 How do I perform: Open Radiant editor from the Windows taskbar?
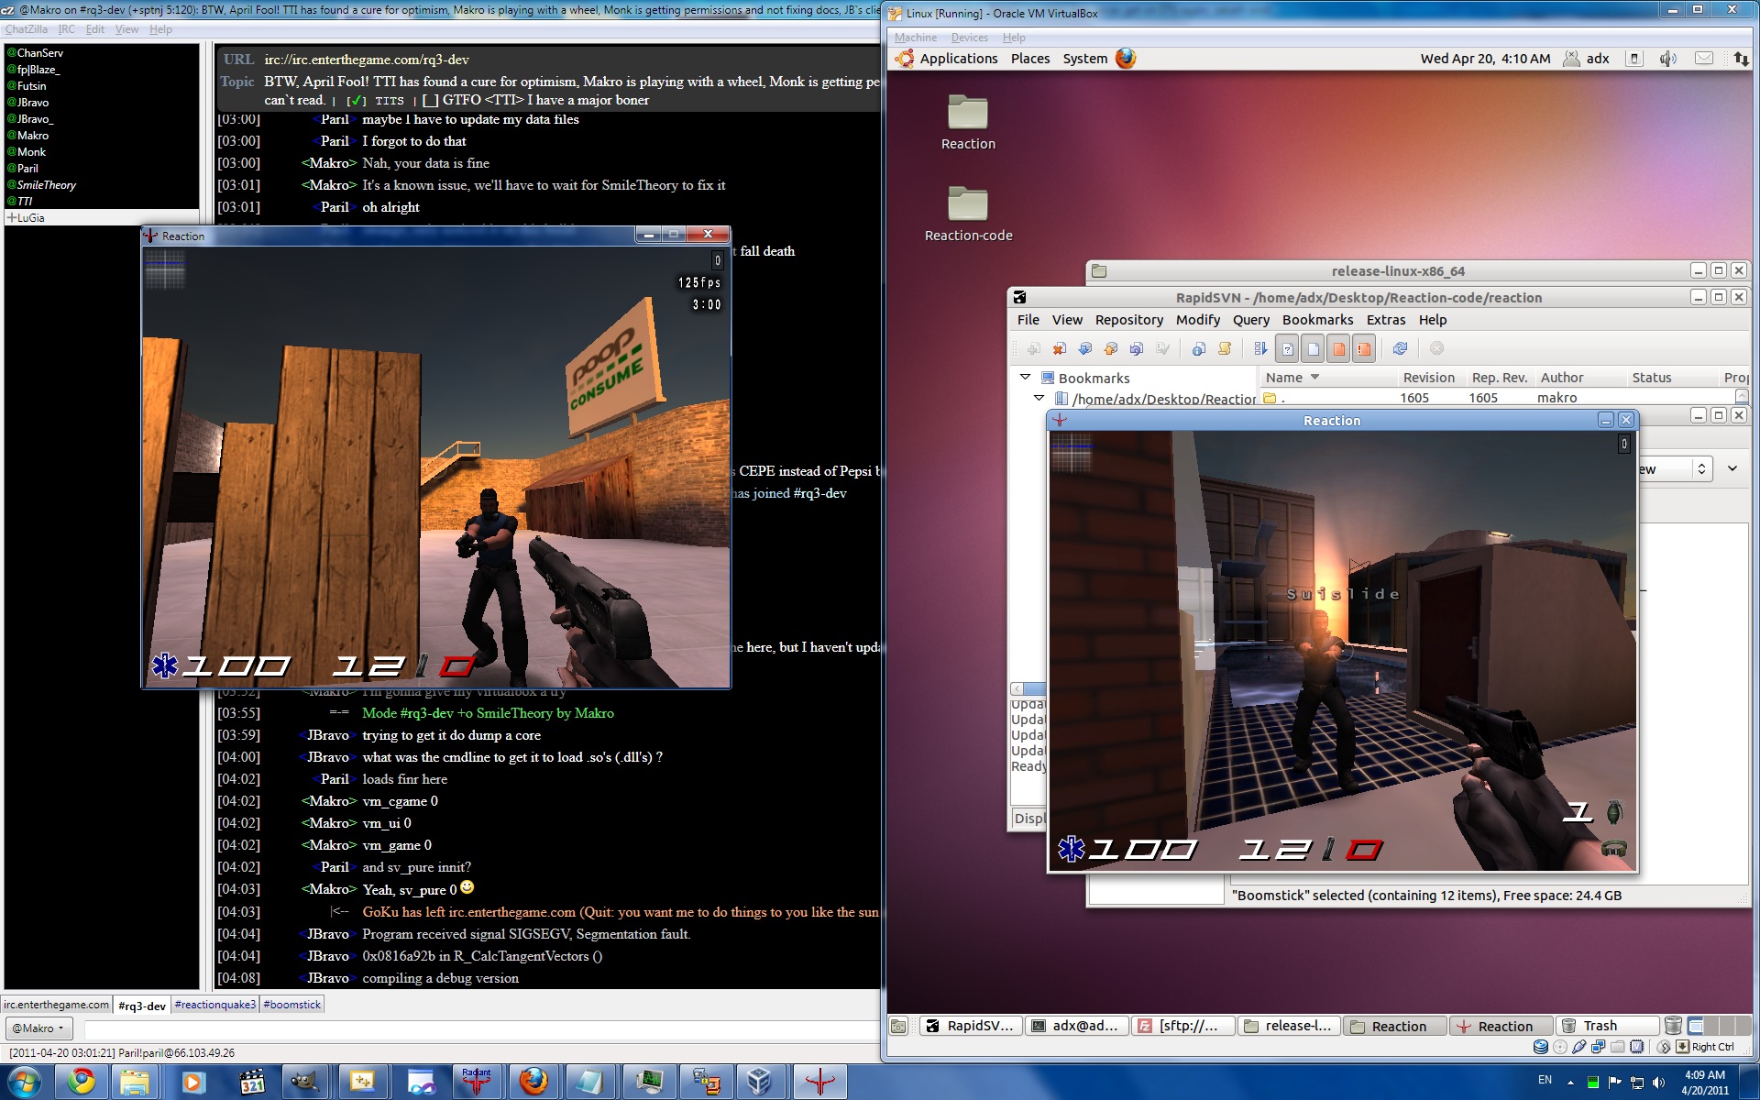click(476, 1082)
